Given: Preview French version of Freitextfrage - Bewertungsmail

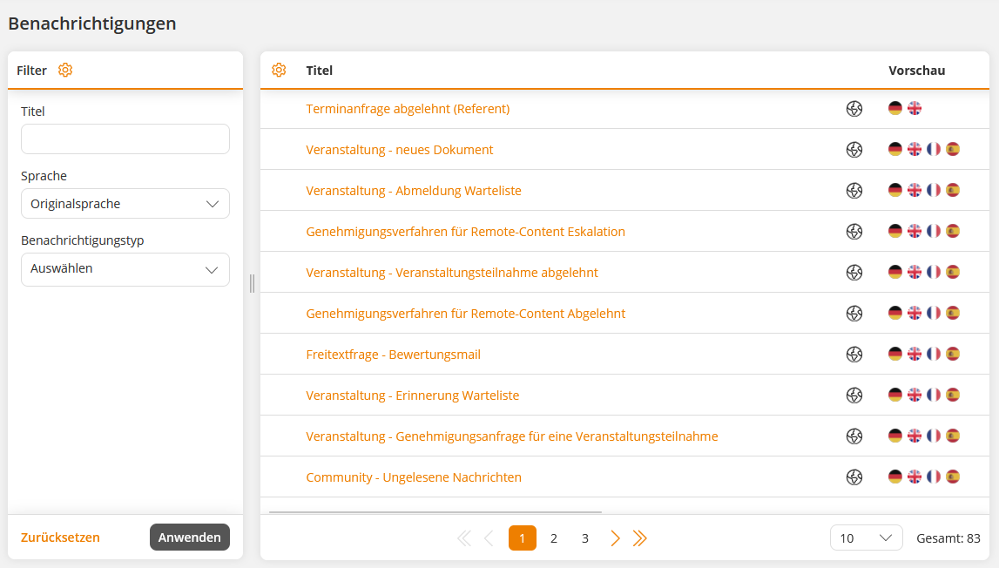Looking at the screenshot, I should pyautogui.click(x=934, y=354).
